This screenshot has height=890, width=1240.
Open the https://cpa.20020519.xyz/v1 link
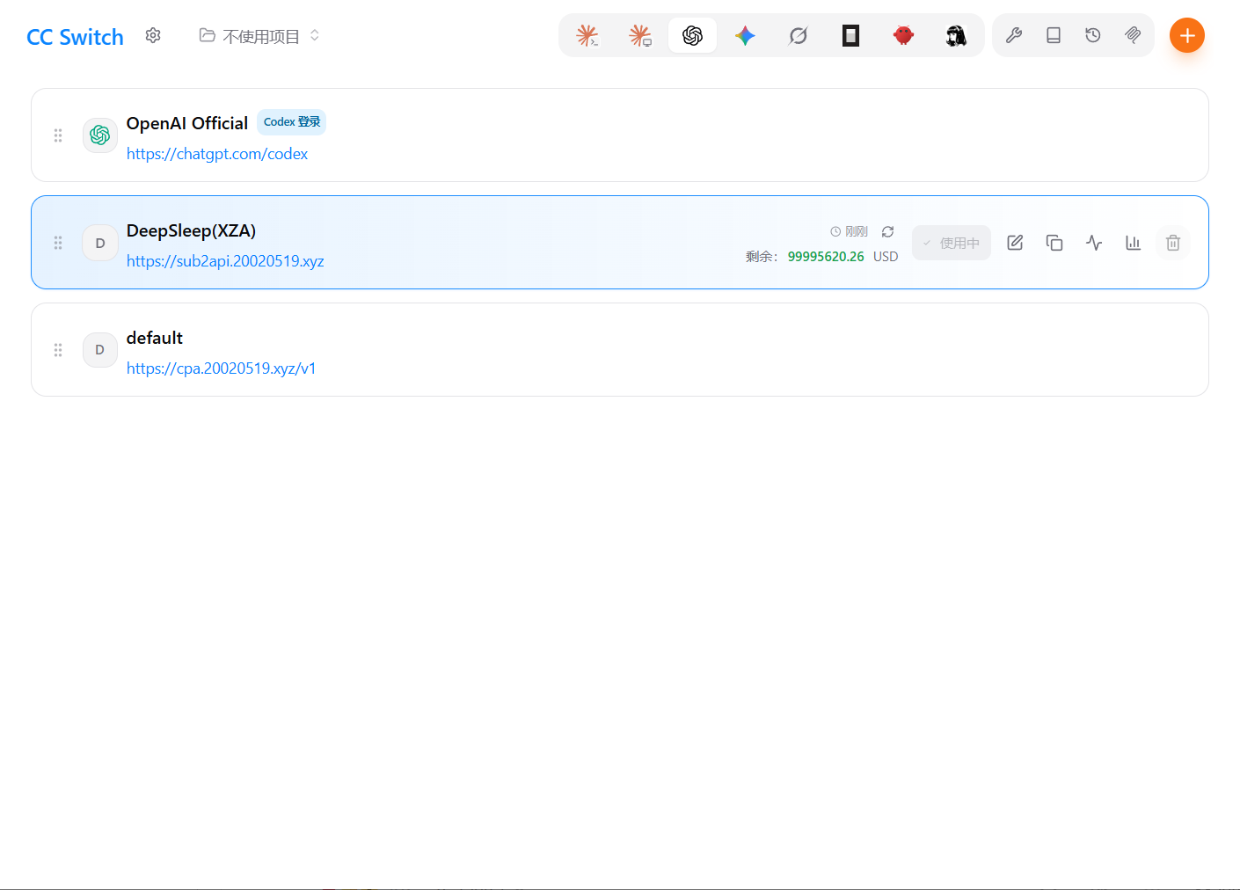coord(222,368)
